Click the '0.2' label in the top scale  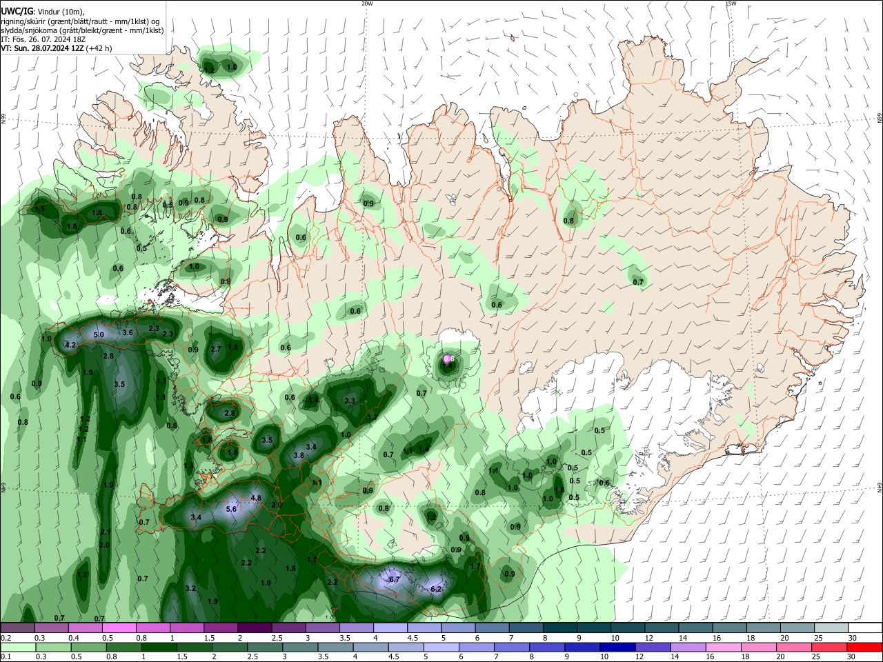pyautogui.click(x=6, y=638)
